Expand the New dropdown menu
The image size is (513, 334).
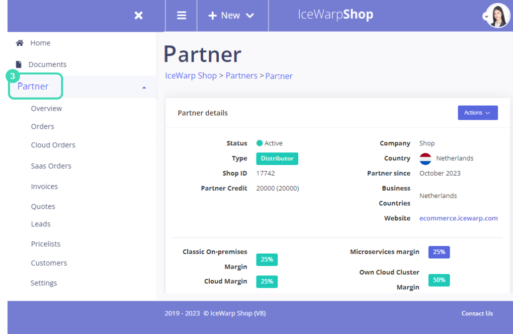250,16
